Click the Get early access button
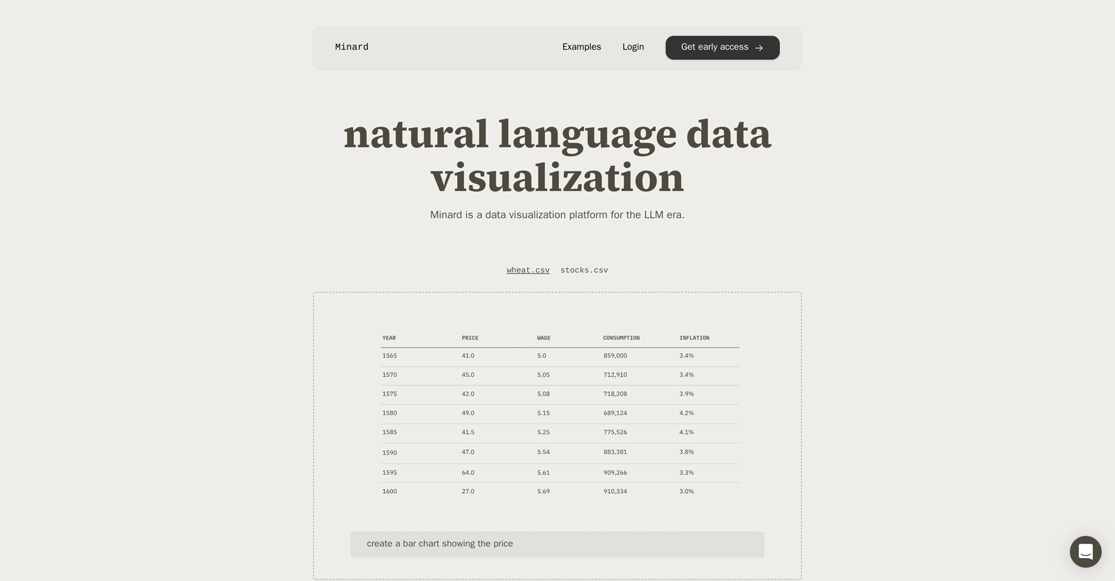1115x581 pixels. [723, 47]
